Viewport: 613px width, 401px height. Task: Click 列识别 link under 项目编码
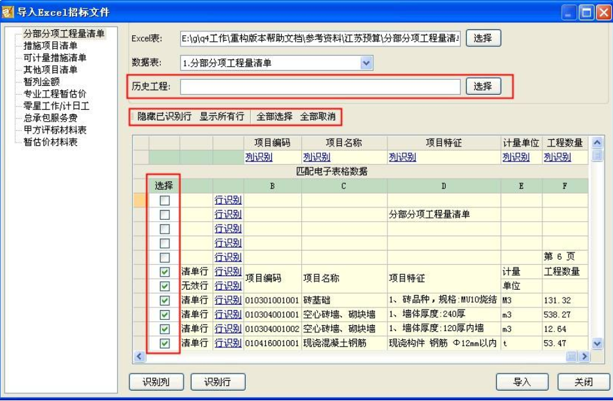(259, 157)
